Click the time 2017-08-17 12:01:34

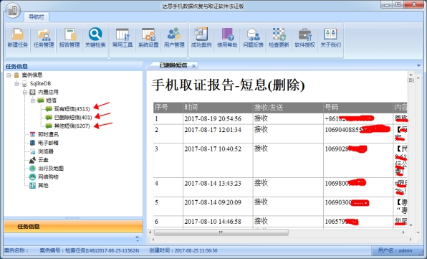213,130
